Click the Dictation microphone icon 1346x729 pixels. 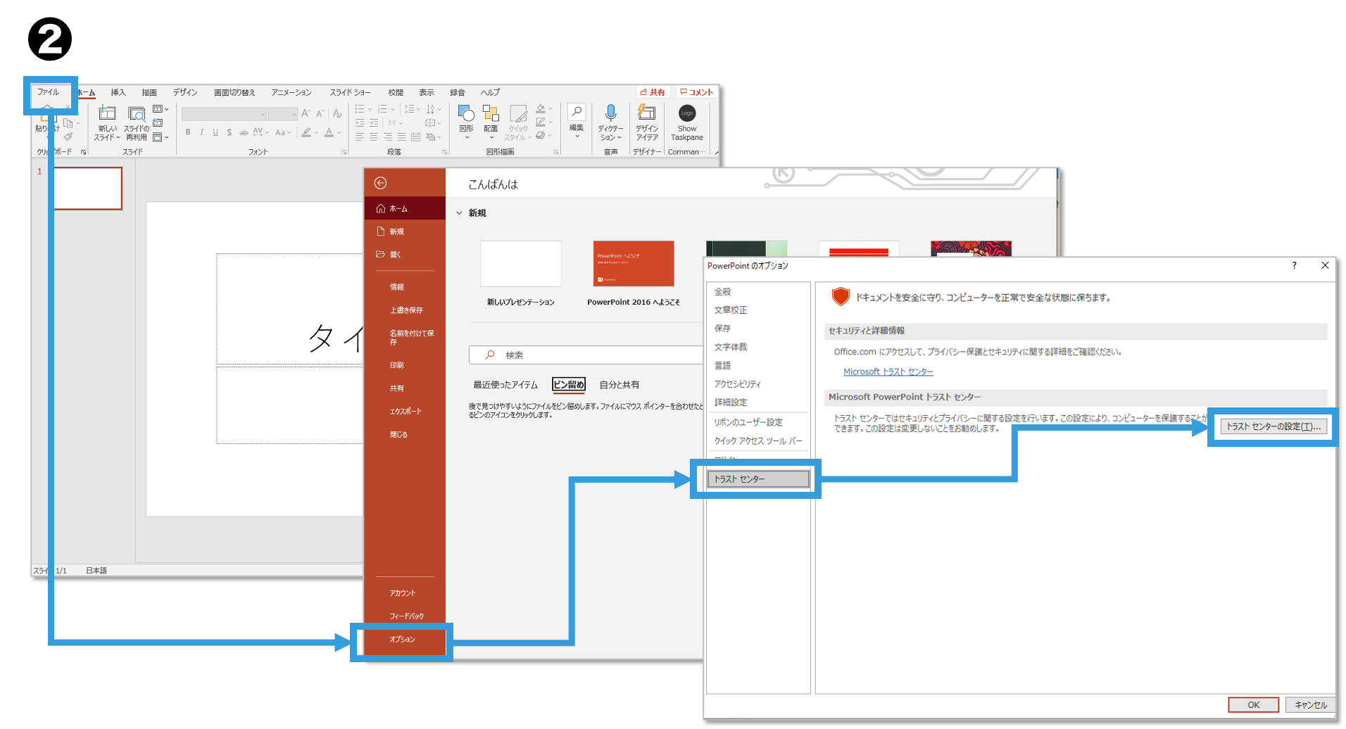tap(610, 113)
